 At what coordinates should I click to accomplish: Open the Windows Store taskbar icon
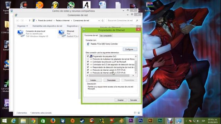tap(43, 121)
